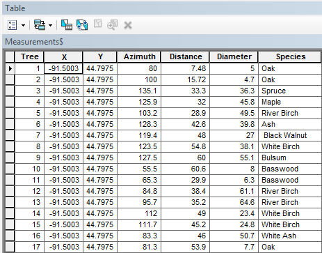Click the White Birch cell of Tree 8
This screenshot has height=253, width=322.
[x=290, y=146]
